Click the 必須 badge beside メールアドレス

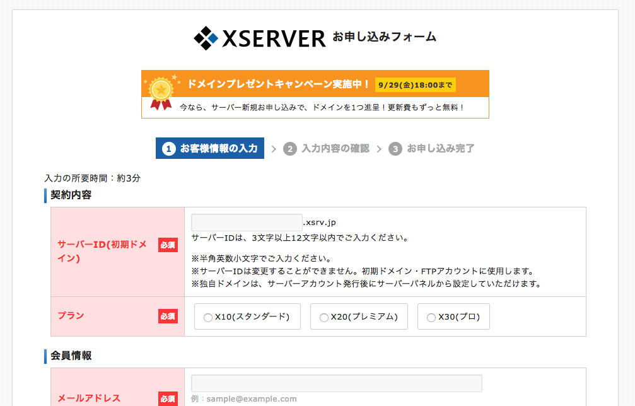pos(168,398)
